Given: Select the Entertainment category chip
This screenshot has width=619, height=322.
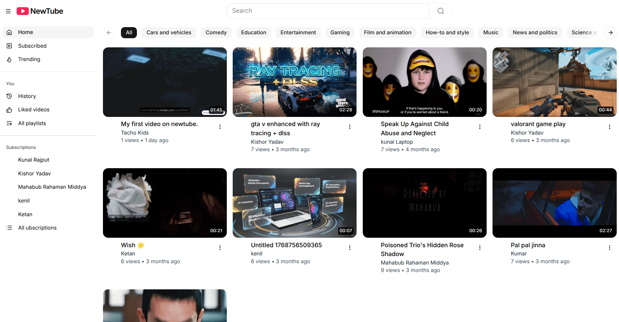Looking at the screenshot, I should click(298, 33).
